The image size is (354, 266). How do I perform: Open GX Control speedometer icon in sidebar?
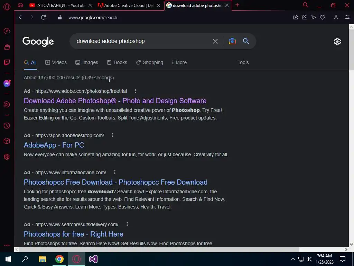click(x=7, y=31)
